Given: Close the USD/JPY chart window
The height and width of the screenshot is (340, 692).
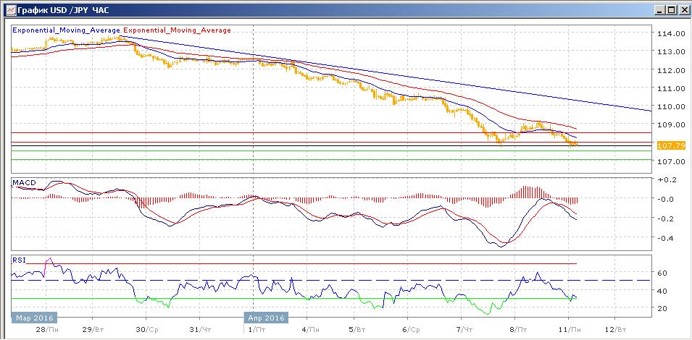Looking at the screenshot, I should pos(682,9).
